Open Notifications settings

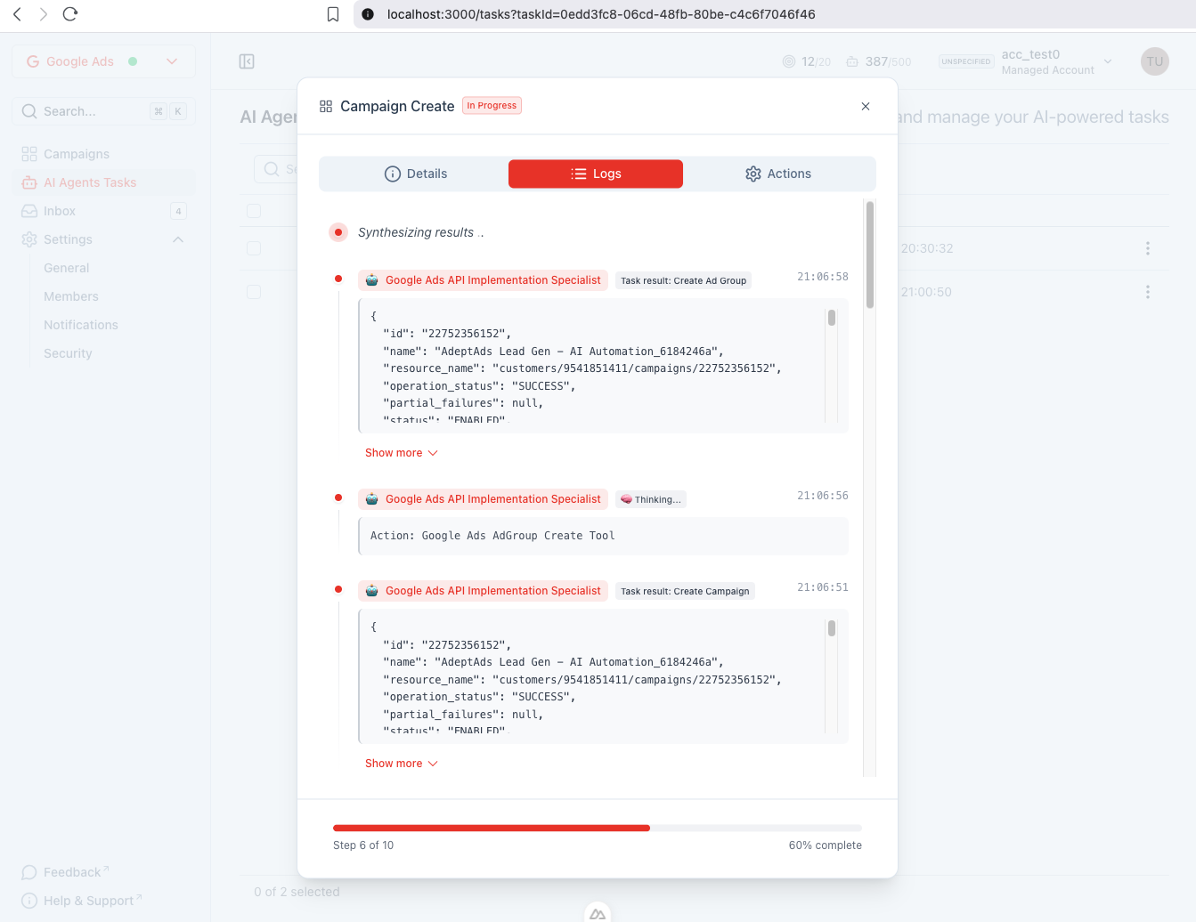81,325
